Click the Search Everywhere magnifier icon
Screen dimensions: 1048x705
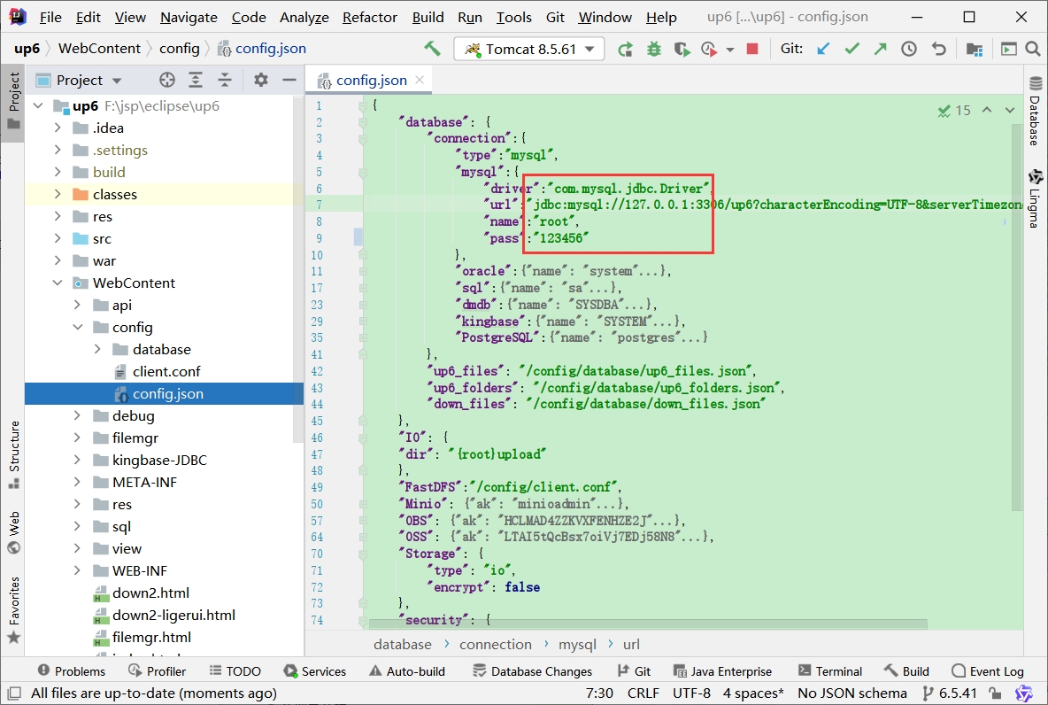(x=1031, y=49)
